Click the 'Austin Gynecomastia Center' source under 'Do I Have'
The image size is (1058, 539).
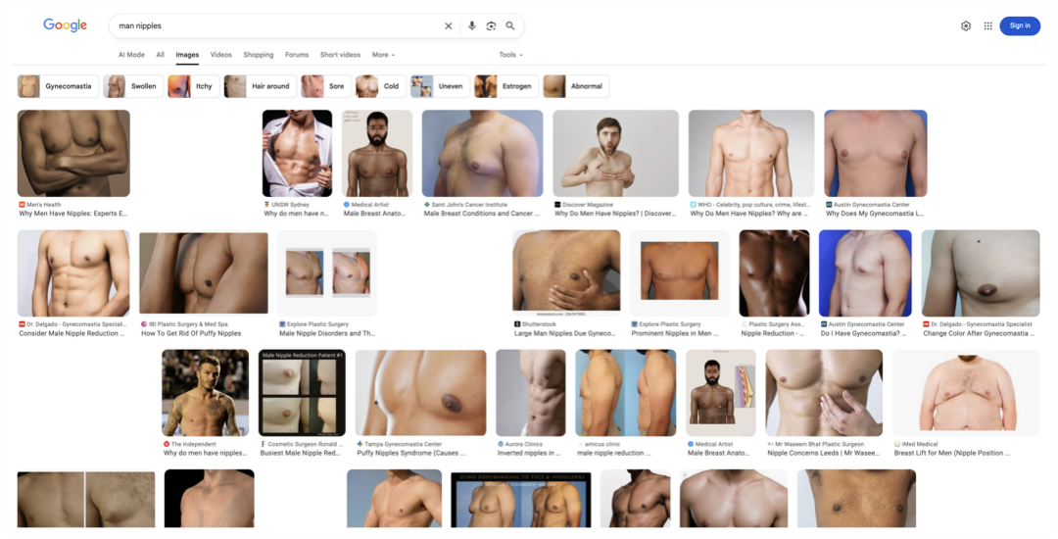point(866,324)
